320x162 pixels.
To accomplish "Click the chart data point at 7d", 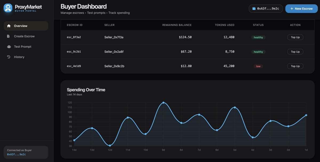I will 199,115.
